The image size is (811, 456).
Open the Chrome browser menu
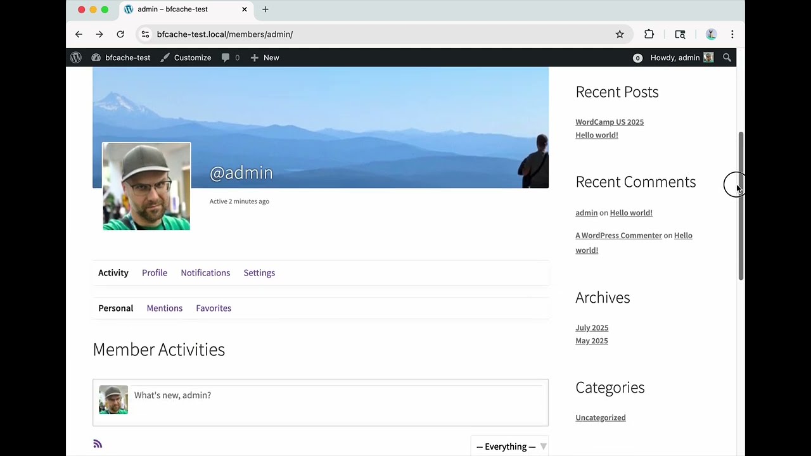[x=732, y=34]
